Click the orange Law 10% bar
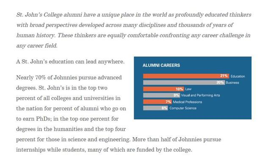 (163, 89)
